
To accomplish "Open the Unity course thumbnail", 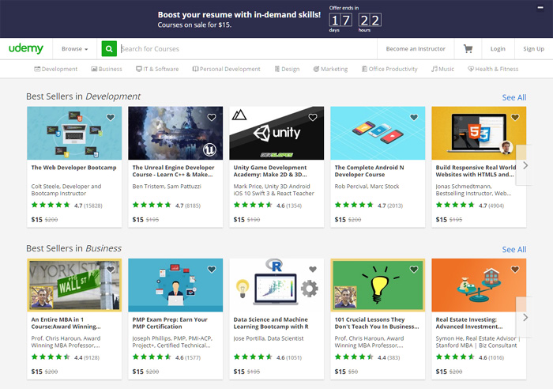I will point(276,133).
